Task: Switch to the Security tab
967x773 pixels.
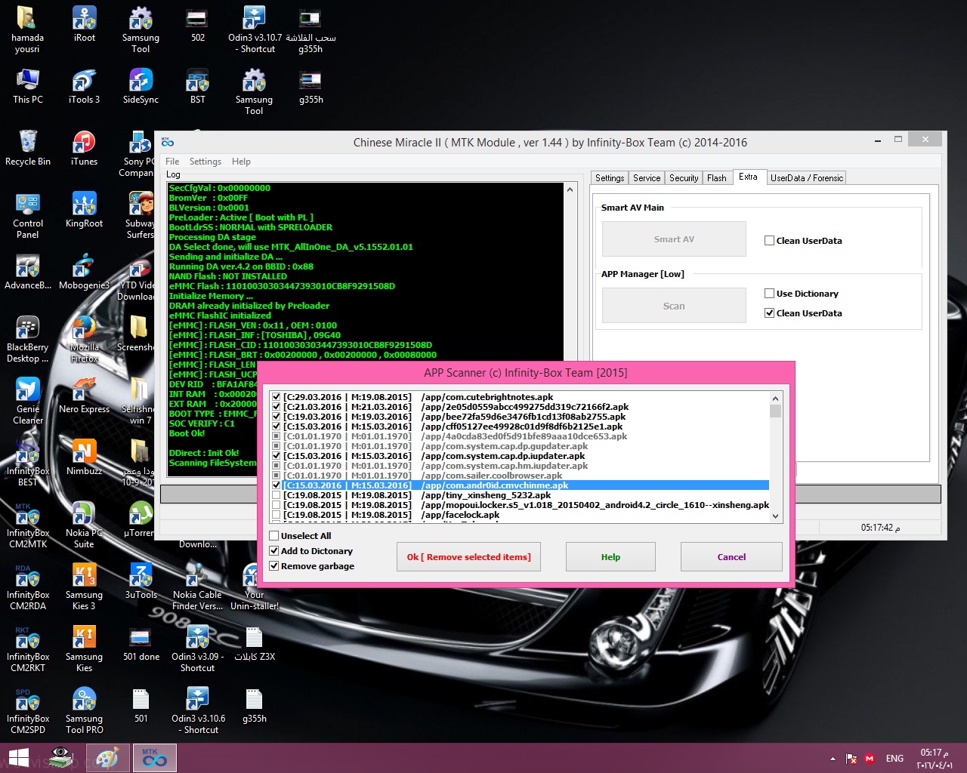Action: click(684, 178)
